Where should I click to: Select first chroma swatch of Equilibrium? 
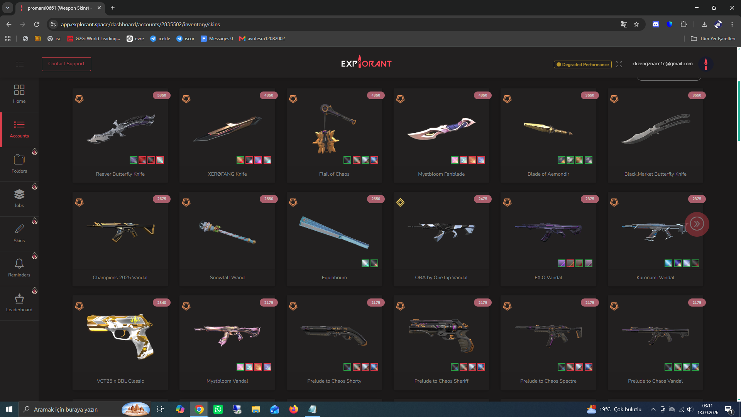point(365,263)
